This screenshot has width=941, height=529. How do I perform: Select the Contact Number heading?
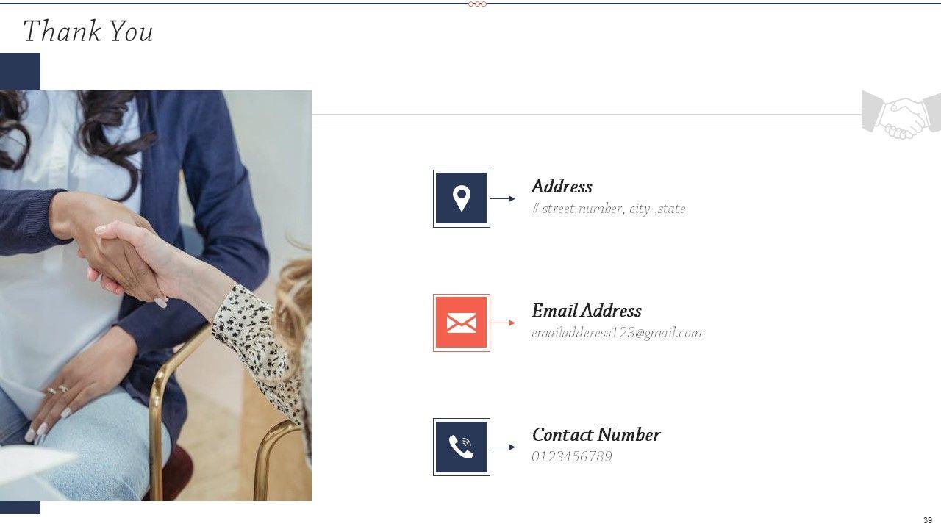click(x=596, y=435)
